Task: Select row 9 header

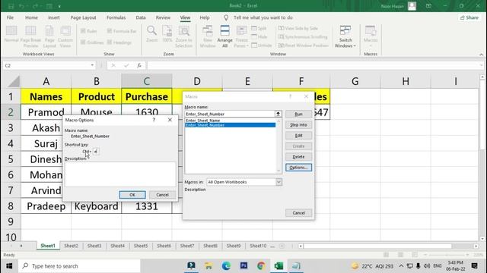Action: click(x=11, y=221)
